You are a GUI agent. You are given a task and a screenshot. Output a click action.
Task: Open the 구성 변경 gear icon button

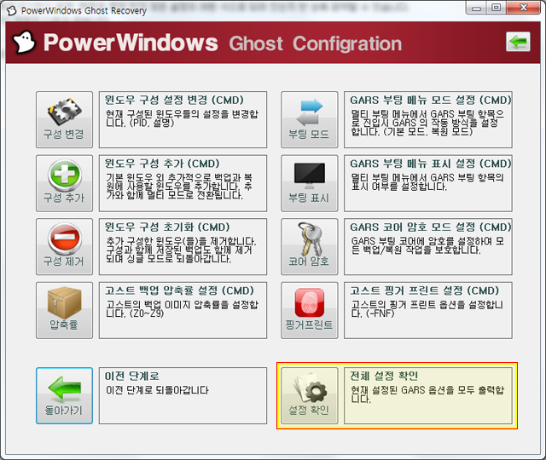pos(65,119)
